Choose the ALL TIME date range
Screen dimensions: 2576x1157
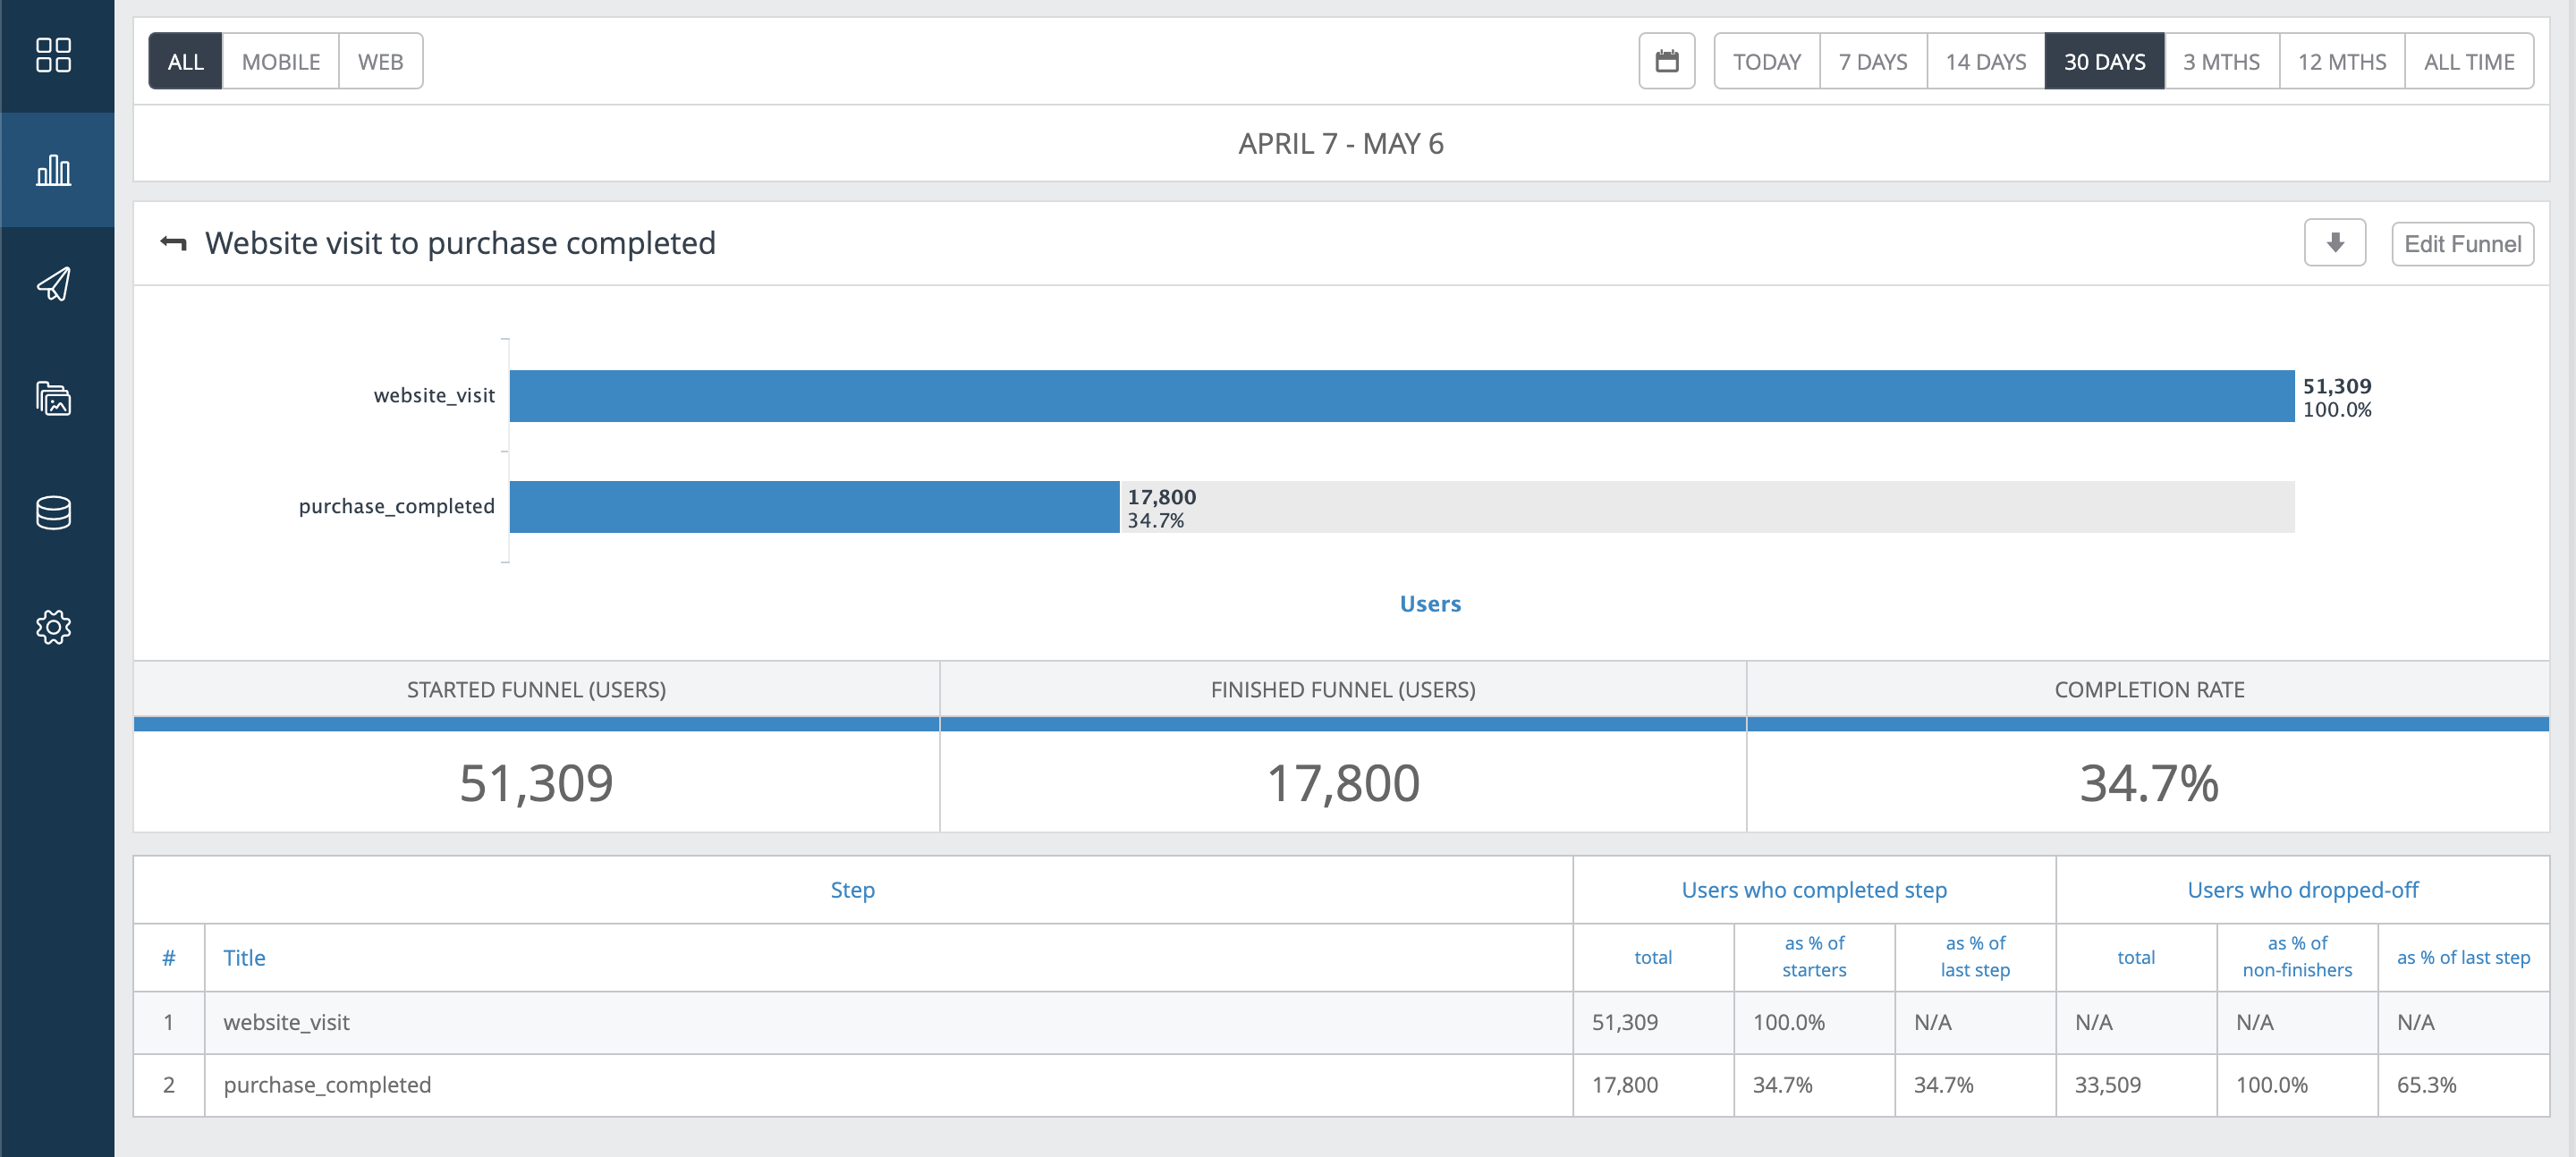[2468, 61]
